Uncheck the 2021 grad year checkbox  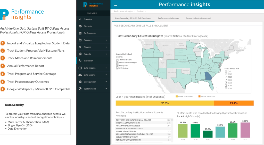tap(226, 83)
